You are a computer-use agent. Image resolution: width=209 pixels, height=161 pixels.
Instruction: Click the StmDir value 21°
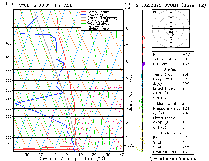click(x=185, y=147)
